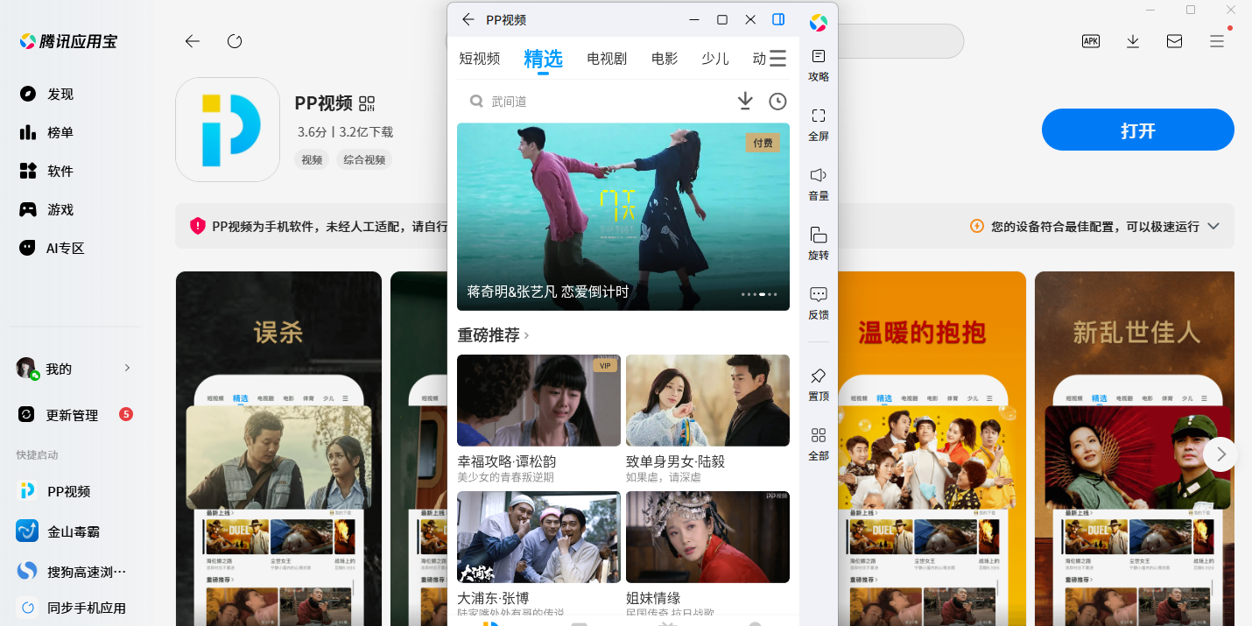Image resolution: width=1252 pixels, height=626 pixels.
Task: Click the back arrow in 应用宝 toolbar
Action: tap(193, 41)
